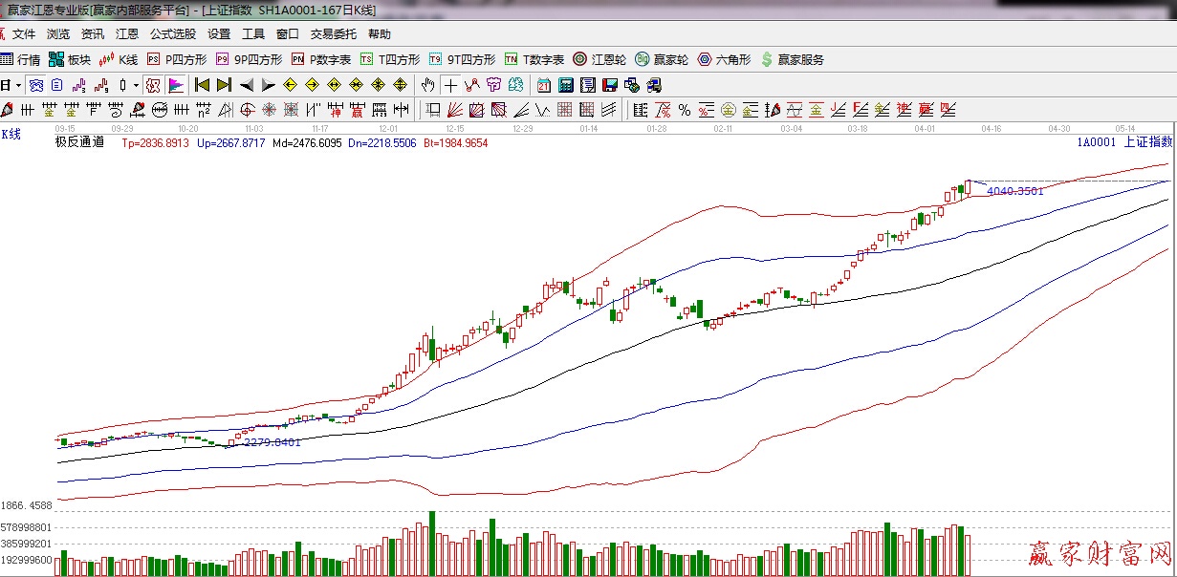
Task: Click the 4040.3501 price marker on chart
Action: pos(1014,191)
